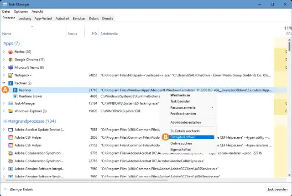Viewport: 292px width, 196px height.
Task: Collapse the Rechner process group
Action: coord(4,83)
